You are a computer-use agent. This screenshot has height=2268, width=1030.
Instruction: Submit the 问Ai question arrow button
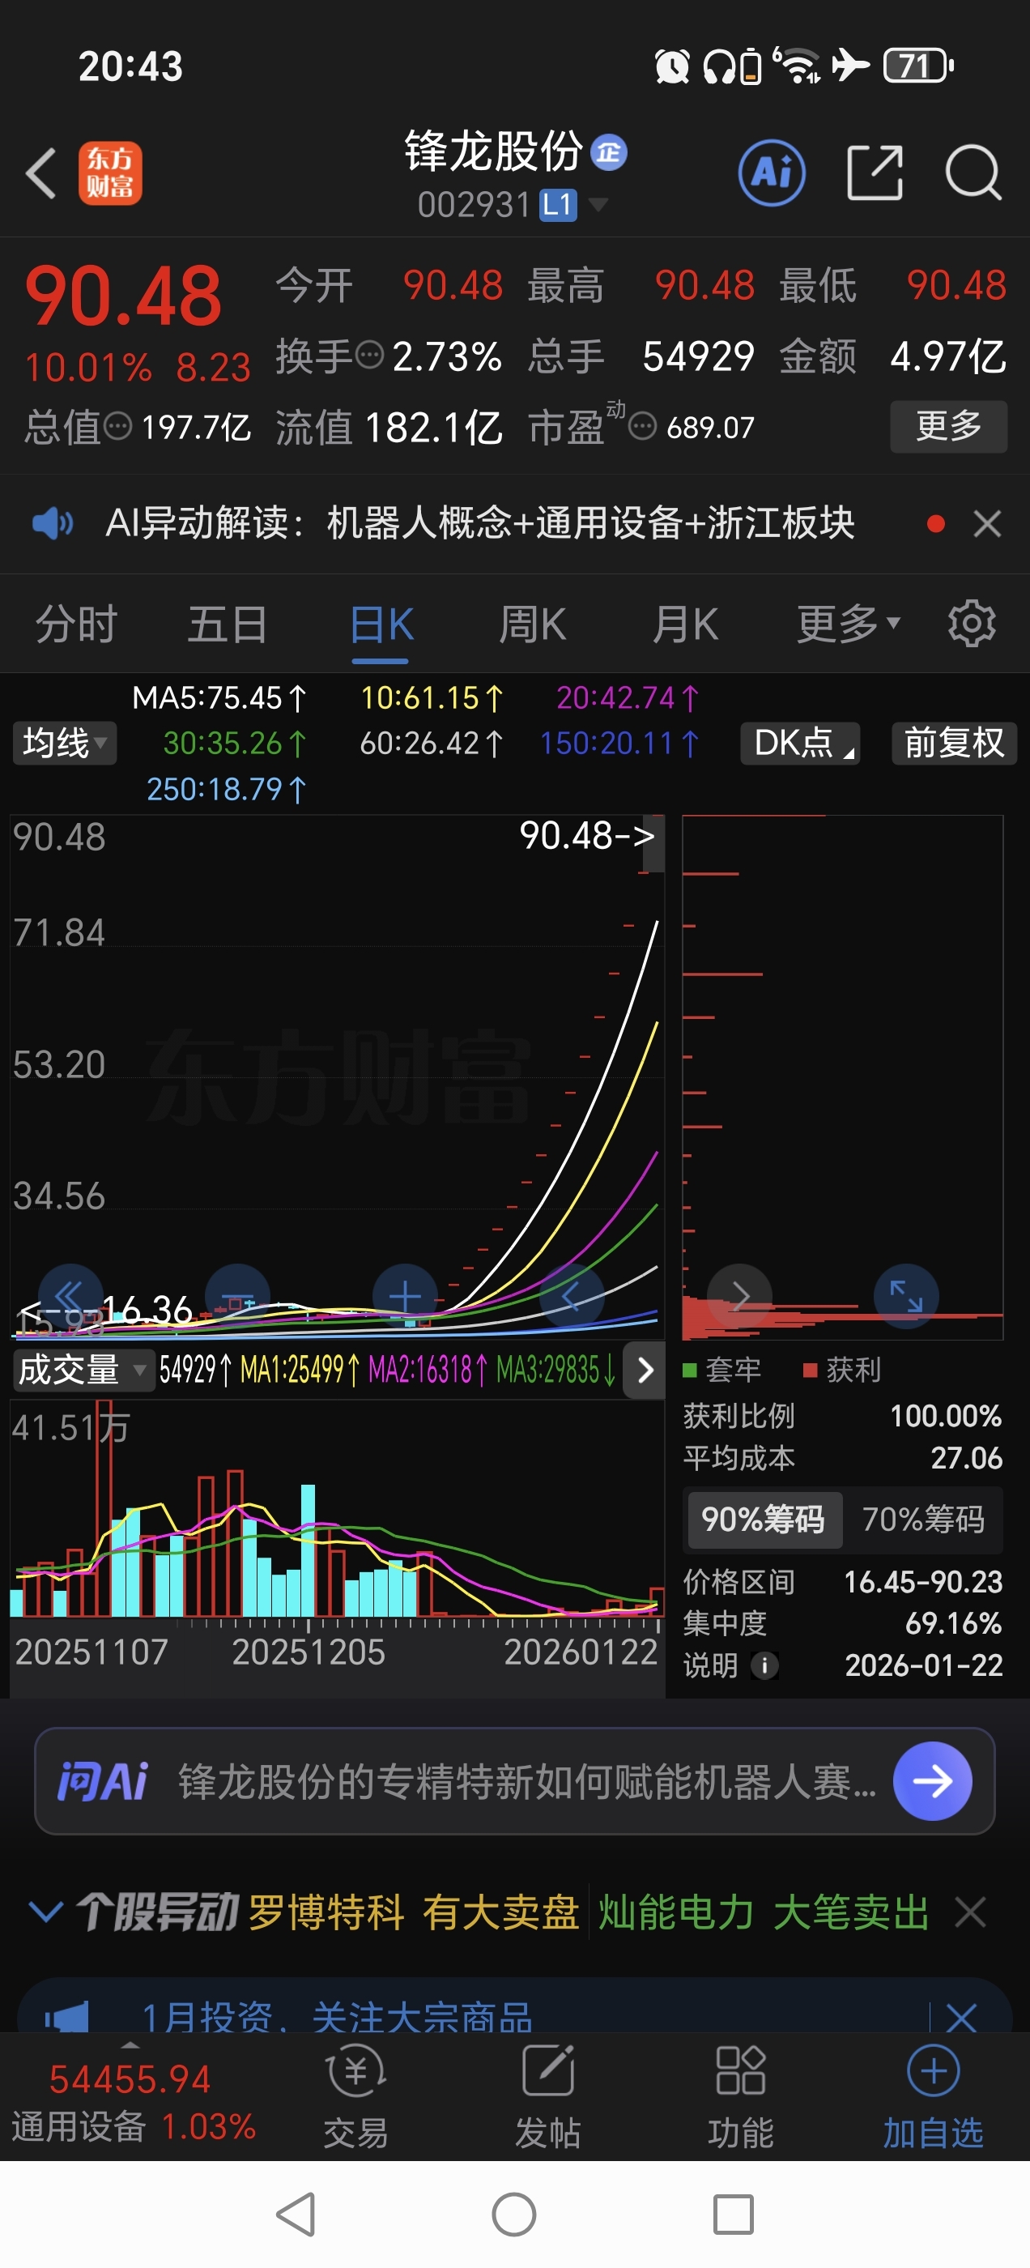932,1781
